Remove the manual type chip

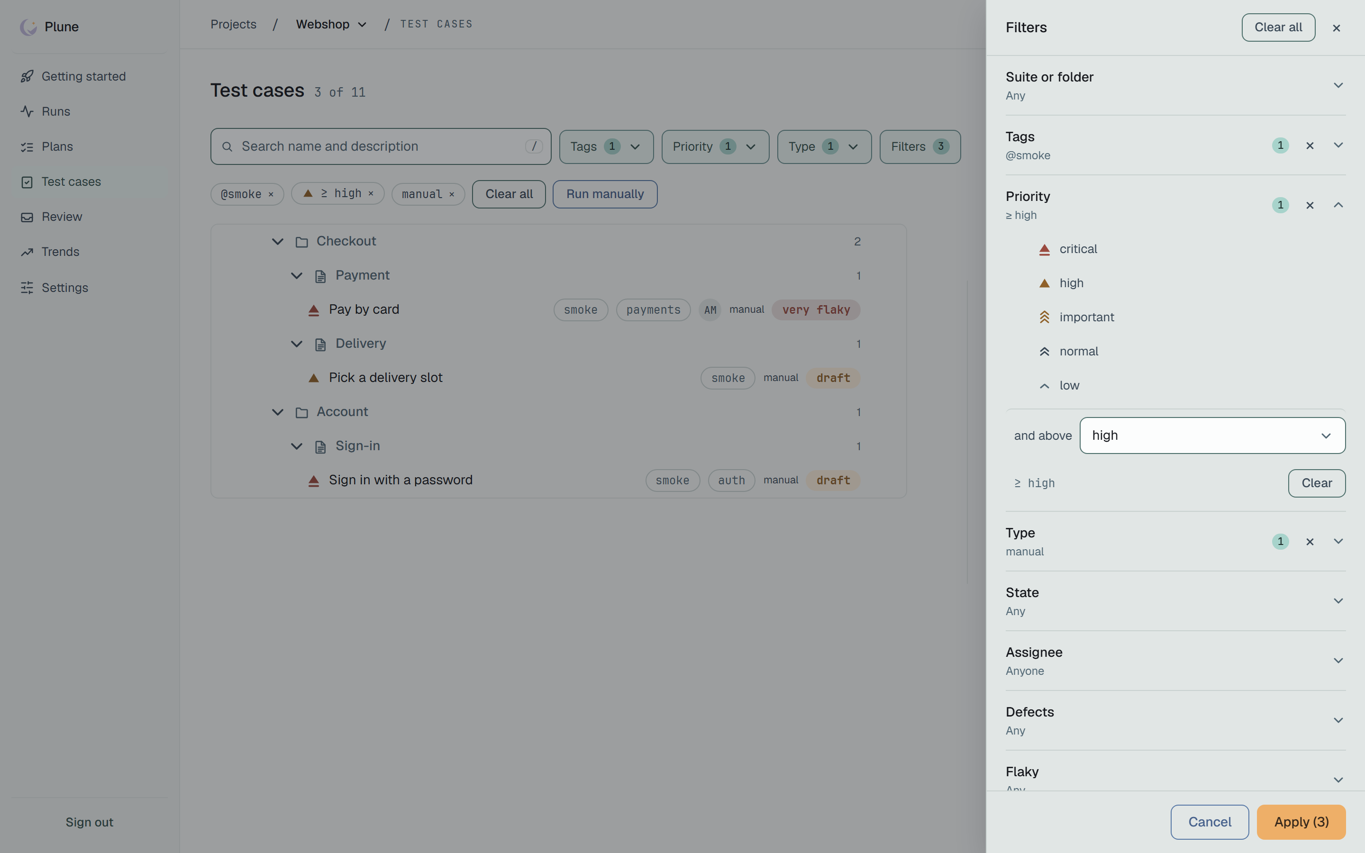point(451,194)
